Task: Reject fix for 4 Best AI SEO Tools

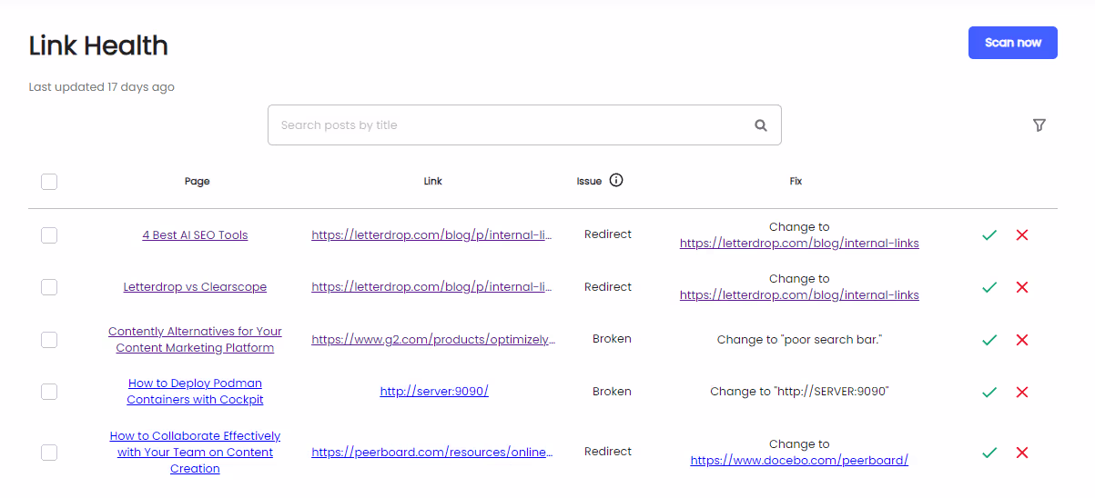Action: click(x=1022, y=235)
